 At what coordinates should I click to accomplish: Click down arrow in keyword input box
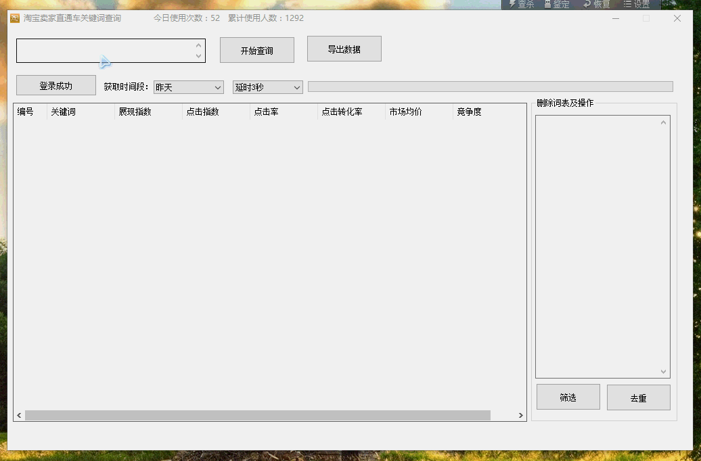click(198, 56)
